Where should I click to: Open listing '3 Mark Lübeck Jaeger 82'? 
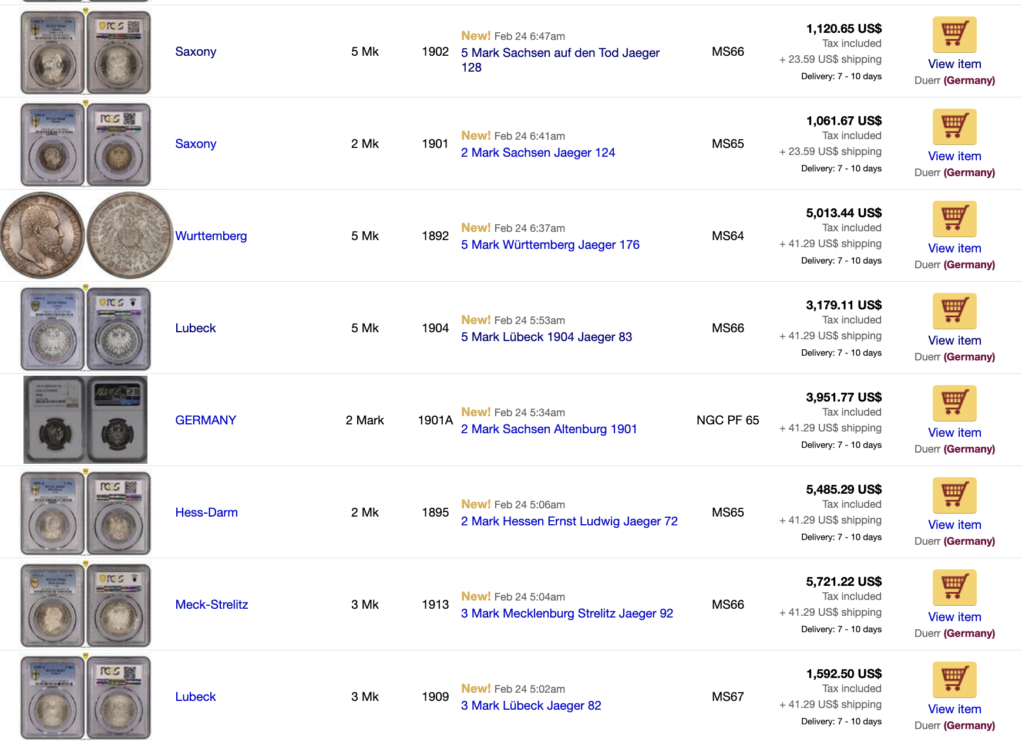[x=531, y=706]
